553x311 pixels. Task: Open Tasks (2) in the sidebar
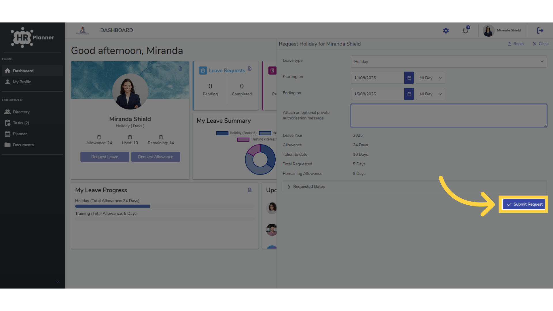click(x=32, y=123)
